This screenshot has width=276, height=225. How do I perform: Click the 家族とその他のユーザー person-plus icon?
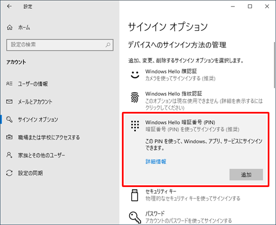tap(9, 155)
